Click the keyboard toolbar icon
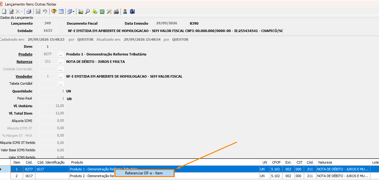Viewport: 379px width, 187px height. (x=116, y=11)
